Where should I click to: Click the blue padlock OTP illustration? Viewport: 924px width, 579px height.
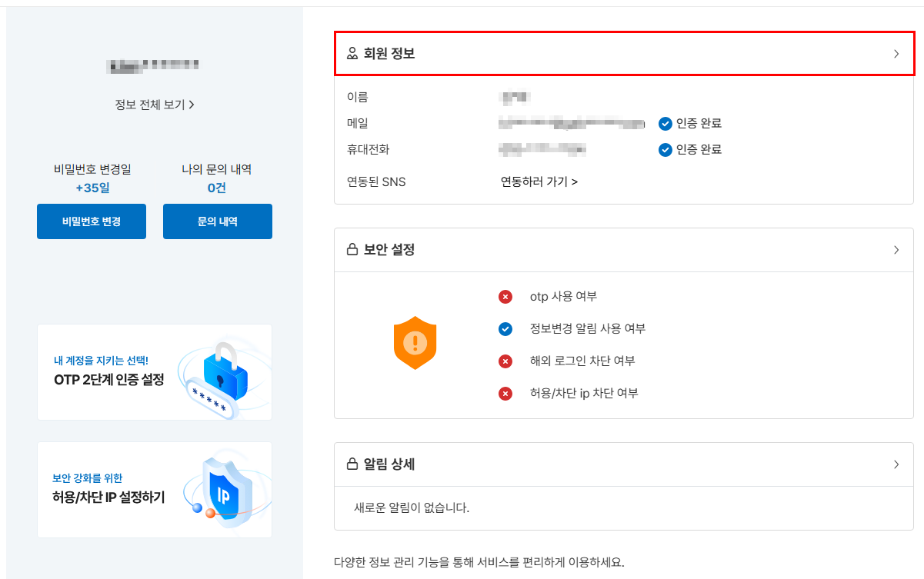223,377
